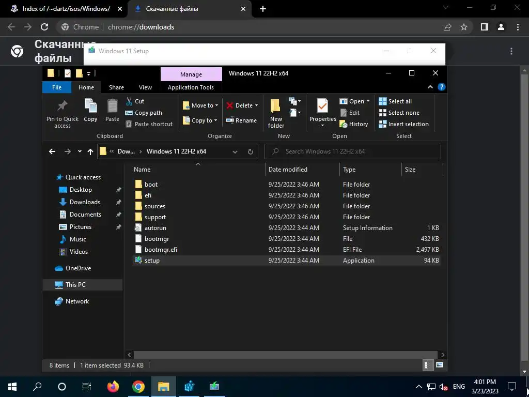Open the Easy access dropdown icon
Viewport: 529px width, 397px height.
[x=294, y=113]
